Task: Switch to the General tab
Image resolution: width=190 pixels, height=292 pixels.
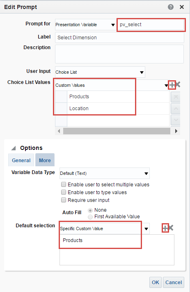Action: 21,161
